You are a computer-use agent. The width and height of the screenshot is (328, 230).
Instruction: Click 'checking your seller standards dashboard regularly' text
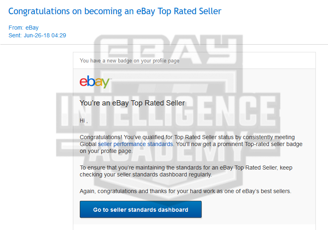pyautogui.click(x=146, y=174)
